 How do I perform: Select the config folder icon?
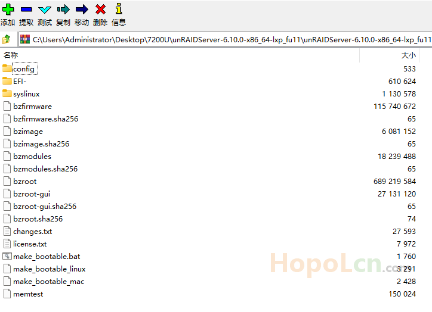pyautogui.click(x=7, y=68)
